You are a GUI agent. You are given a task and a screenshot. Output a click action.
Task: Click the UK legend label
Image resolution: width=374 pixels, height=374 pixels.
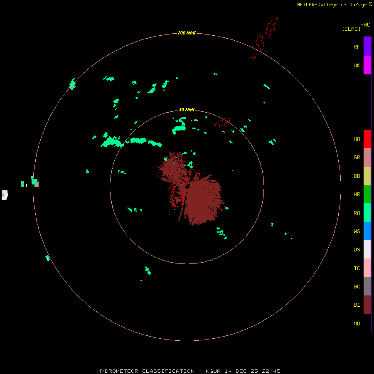(x=357, y=65)
